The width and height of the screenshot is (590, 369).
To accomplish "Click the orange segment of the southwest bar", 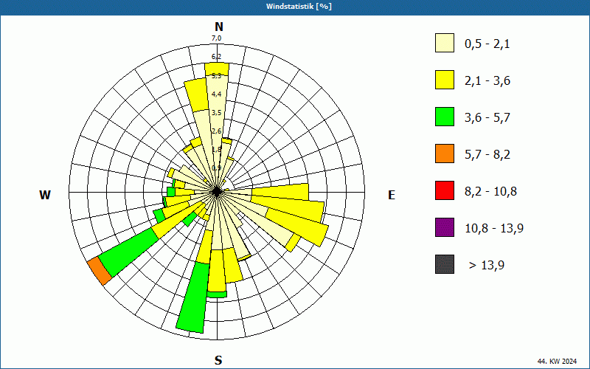I will pos(100,271).
